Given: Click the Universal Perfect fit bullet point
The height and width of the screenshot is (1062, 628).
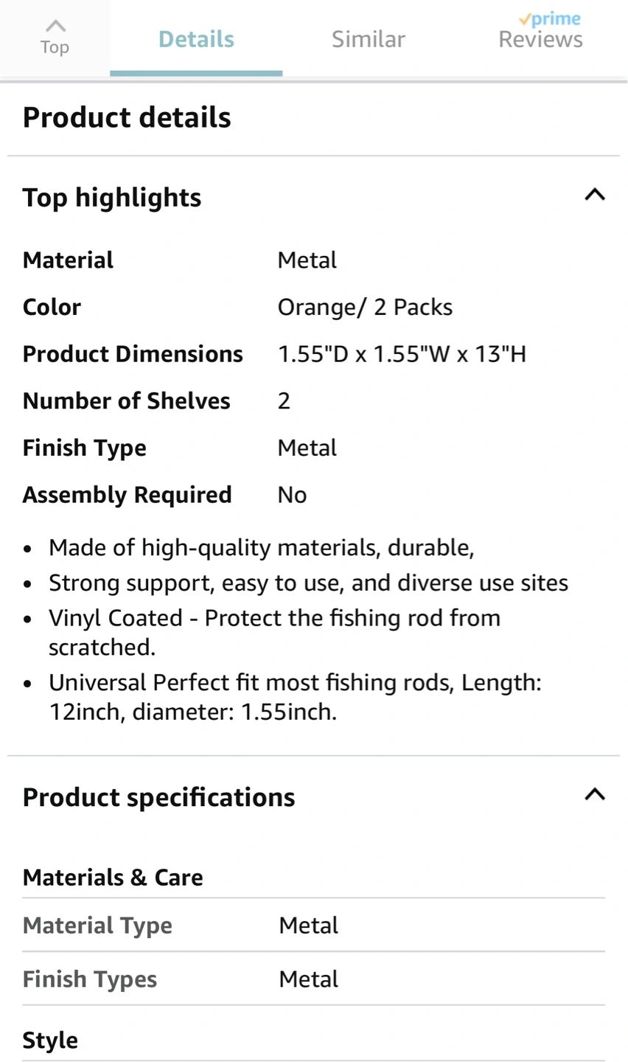Looking at the screenshot, I should [295, 697].
